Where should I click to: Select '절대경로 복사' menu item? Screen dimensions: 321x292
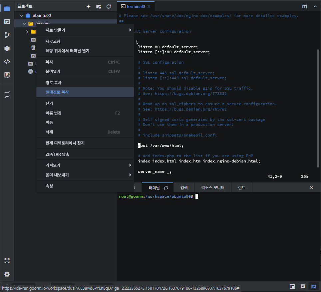coord(85,92)
